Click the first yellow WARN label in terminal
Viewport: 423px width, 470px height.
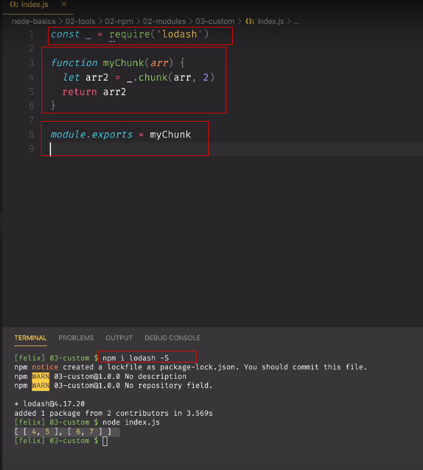pos(40,376)
